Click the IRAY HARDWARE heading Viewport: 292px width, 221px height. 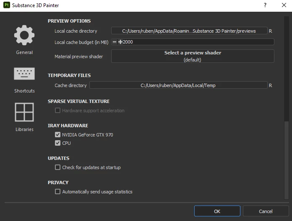point(68,126)
